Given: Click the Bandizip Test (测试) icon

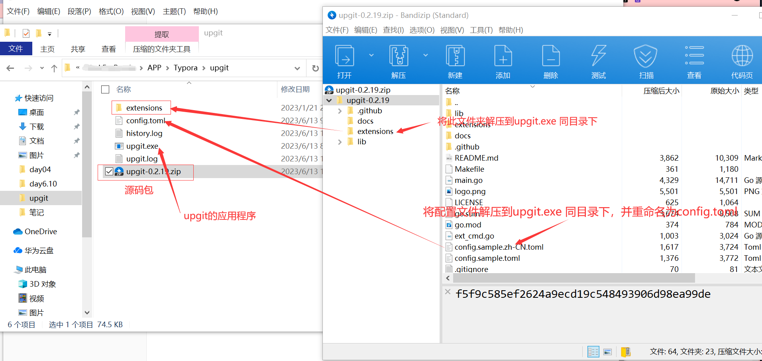Looking at the screenshot, I should tap(599, 56).
